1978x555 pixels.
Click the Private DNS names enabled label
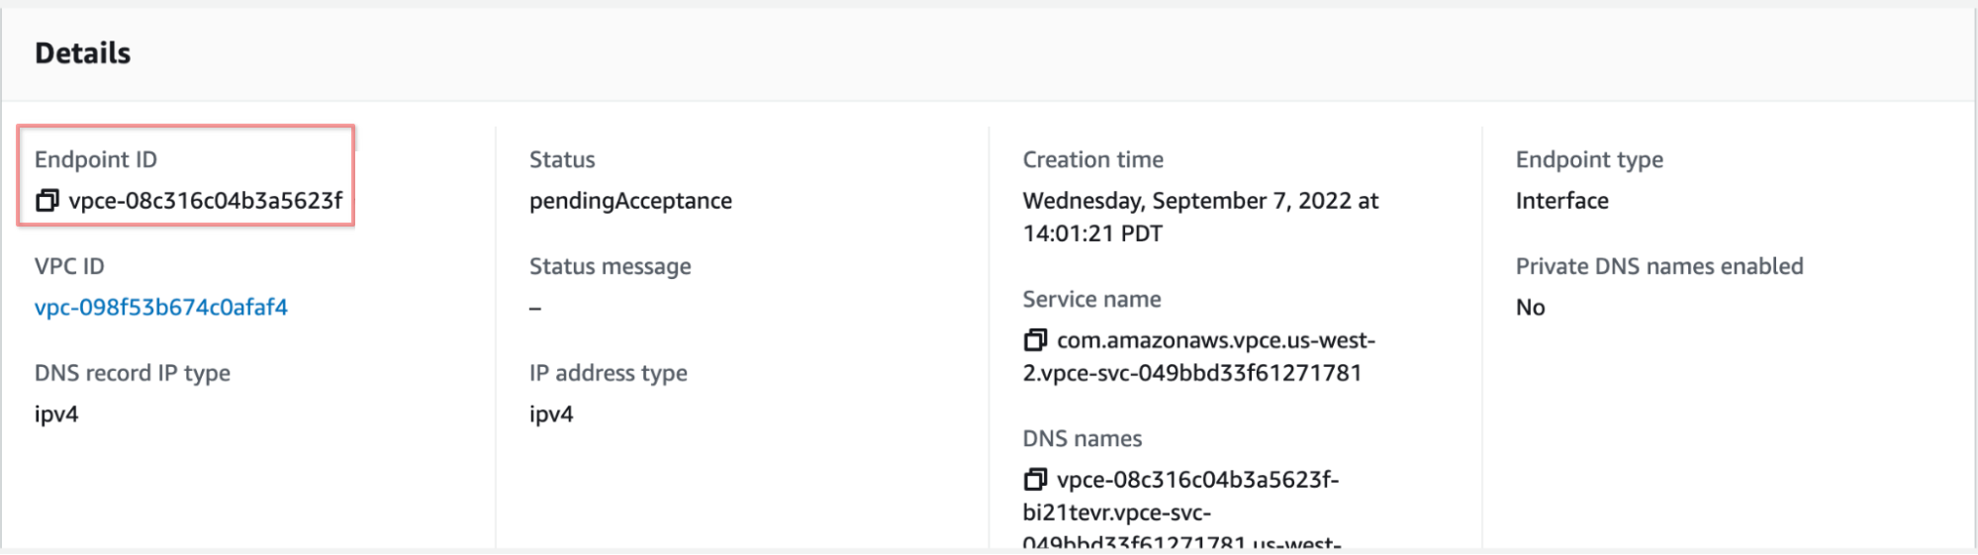1658,266
